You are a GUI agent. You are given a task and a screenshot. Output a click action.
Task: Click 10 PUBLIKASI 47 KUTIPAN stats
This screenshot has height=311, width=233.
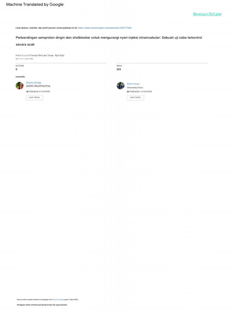[38, 92]
